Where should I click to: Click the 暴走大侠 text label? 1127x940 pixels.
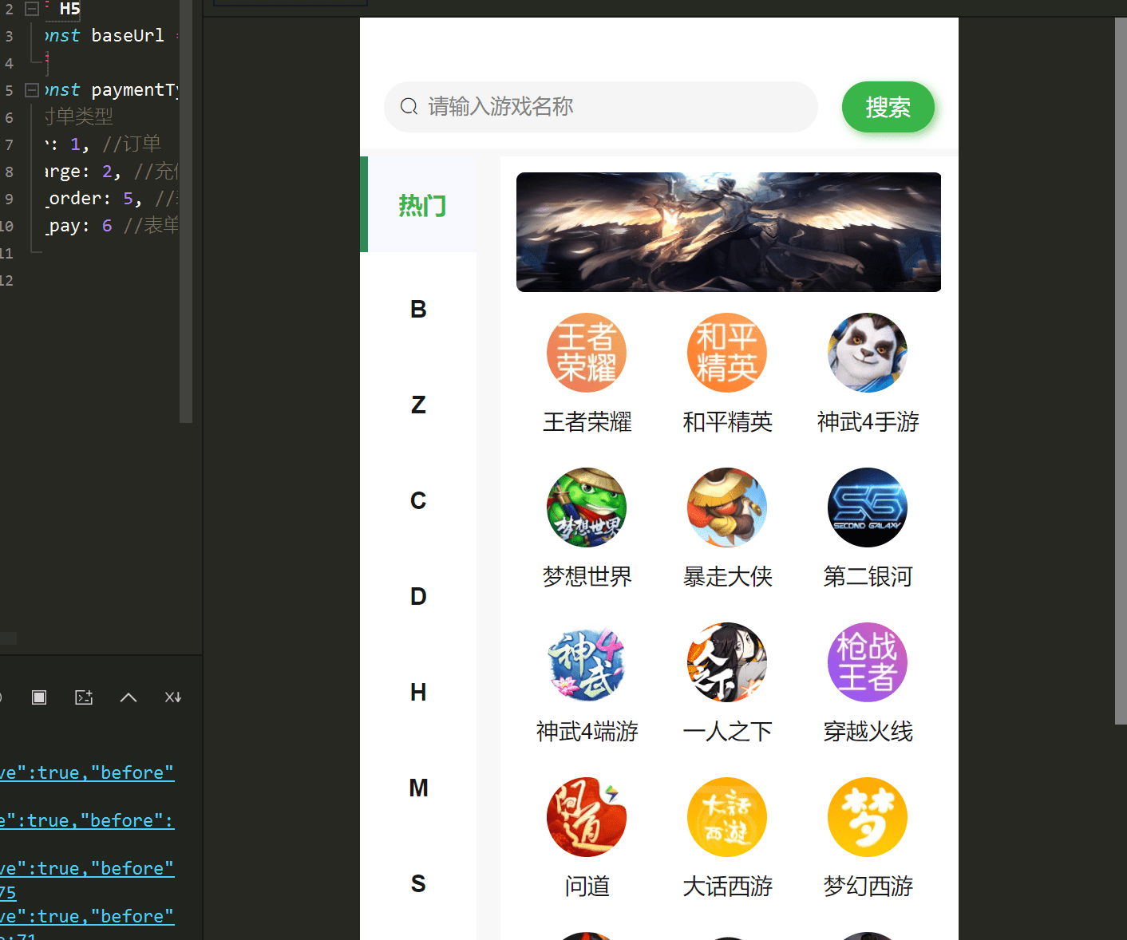(728, 576)
